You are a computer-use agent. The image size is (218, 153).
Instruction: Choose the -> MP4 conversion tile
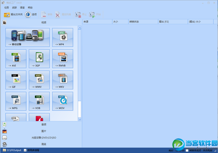coord(63,38)
